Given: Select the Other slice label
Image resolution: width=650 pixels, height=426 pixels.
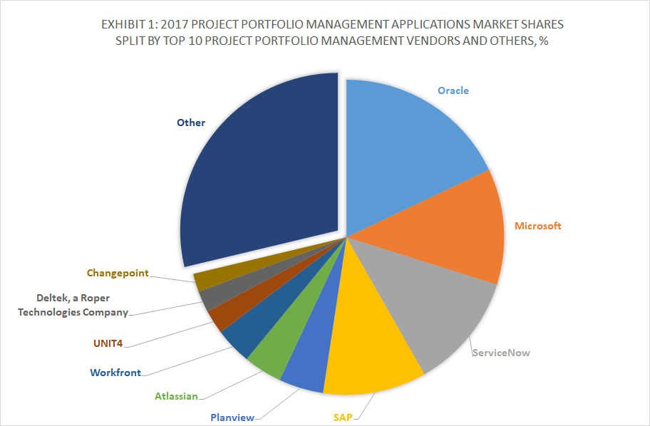Looking at the screenshot, I should pyautogui.click(x=190, y=123).
